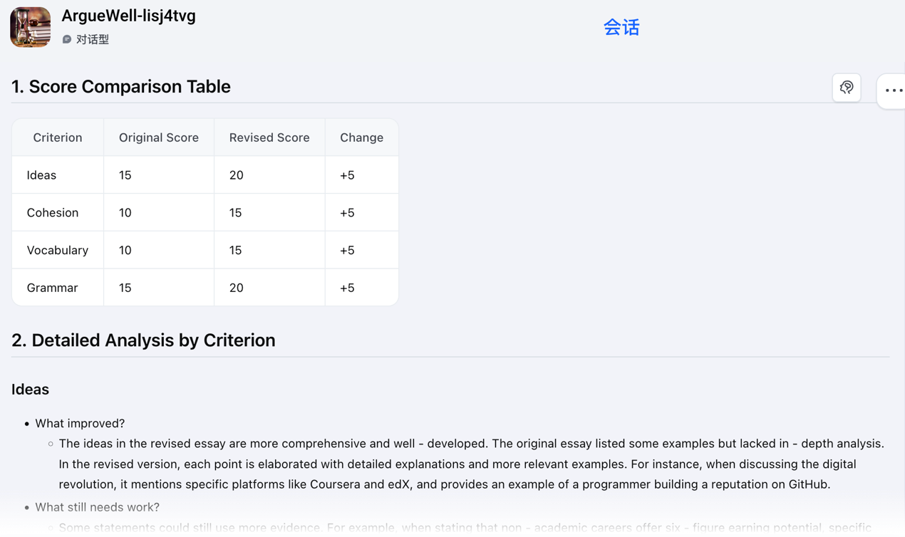The image size is (905, 537).
Task: Click the chat bubble icon beside 对话型
Action: [x=67, y=40]
